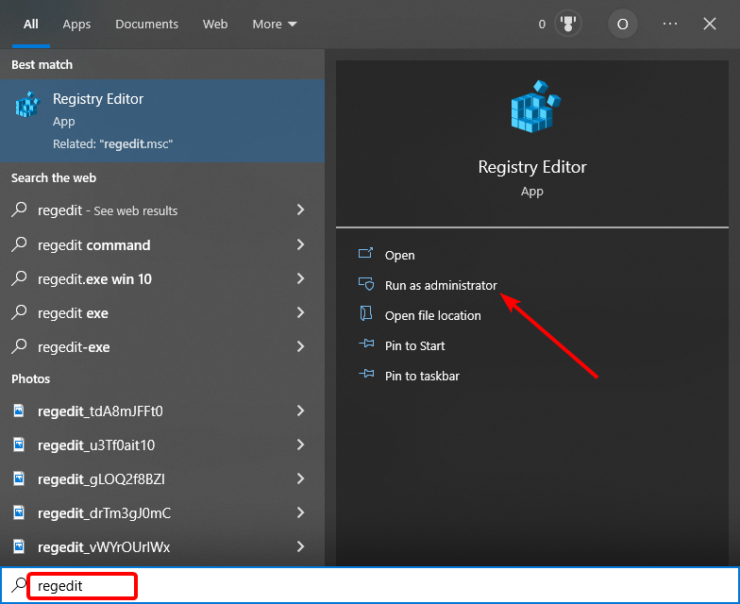Click 'regedit-exe' suggestion text
740x604 pixels.
pos(74,347)
